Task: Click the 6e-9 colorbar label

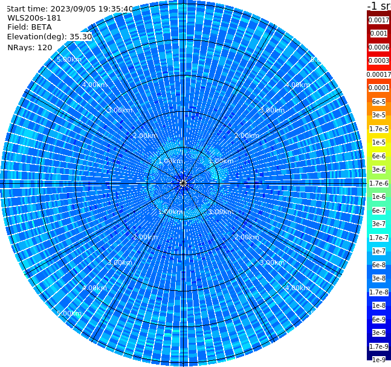Action: coord(379,319)
